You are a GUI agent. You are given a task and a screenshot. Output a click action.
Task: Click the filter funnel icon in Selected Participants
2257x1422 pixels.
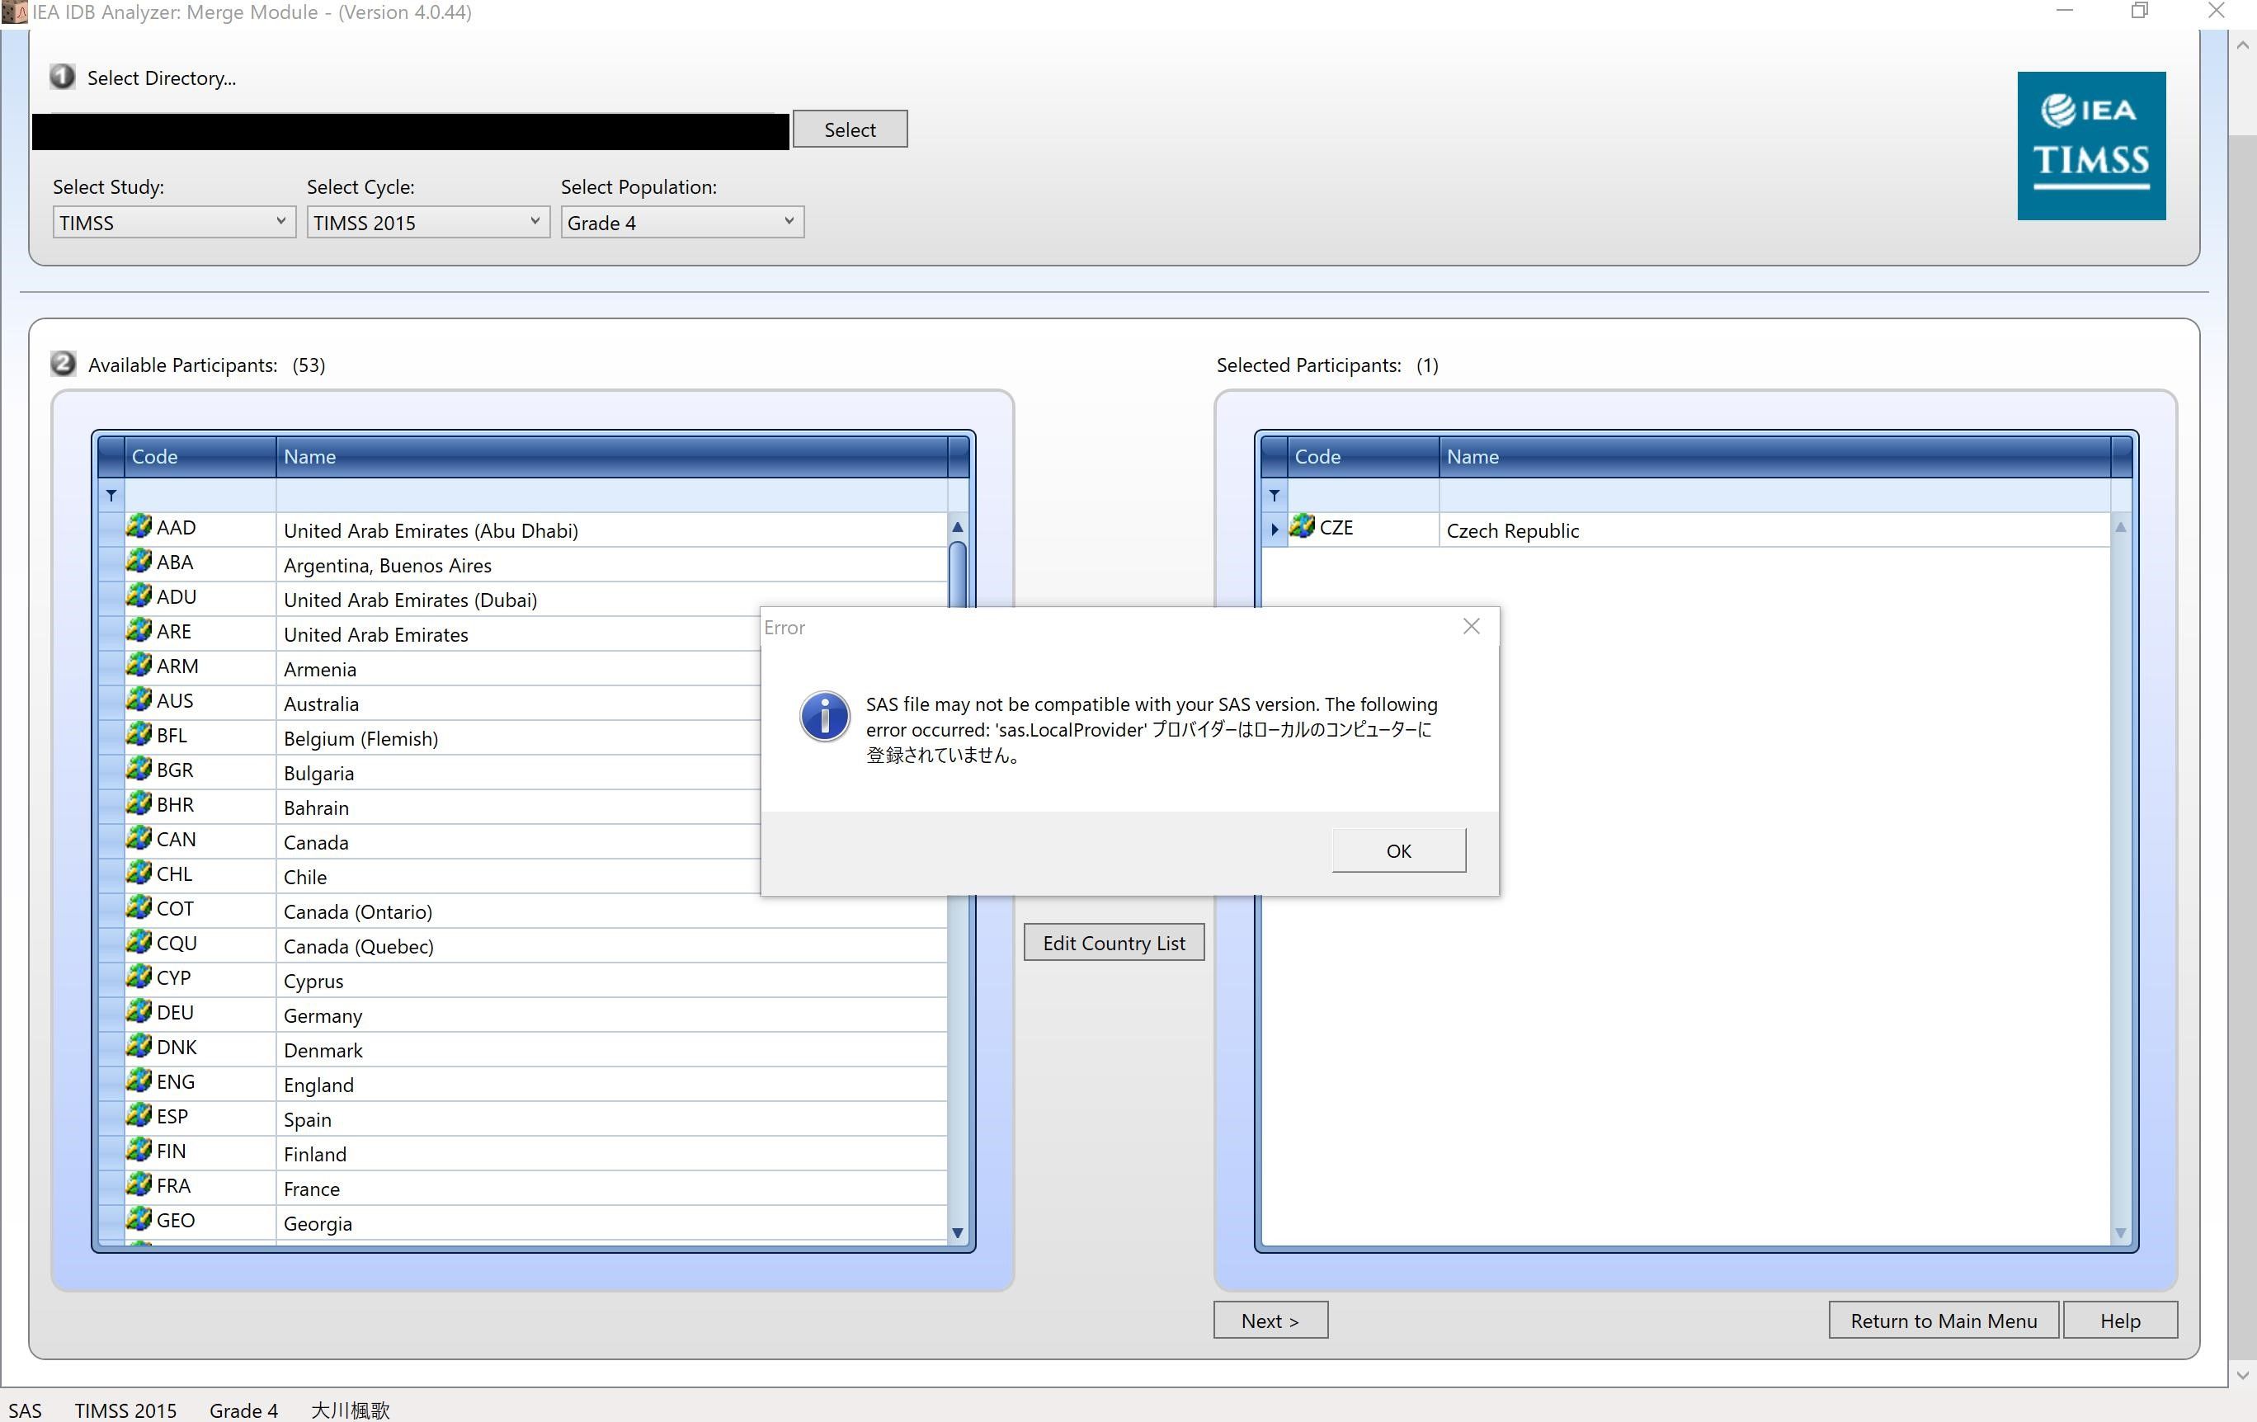1274,495
